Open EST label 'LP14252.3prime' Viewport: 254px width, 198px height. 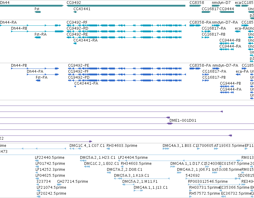tap(50, 170)
